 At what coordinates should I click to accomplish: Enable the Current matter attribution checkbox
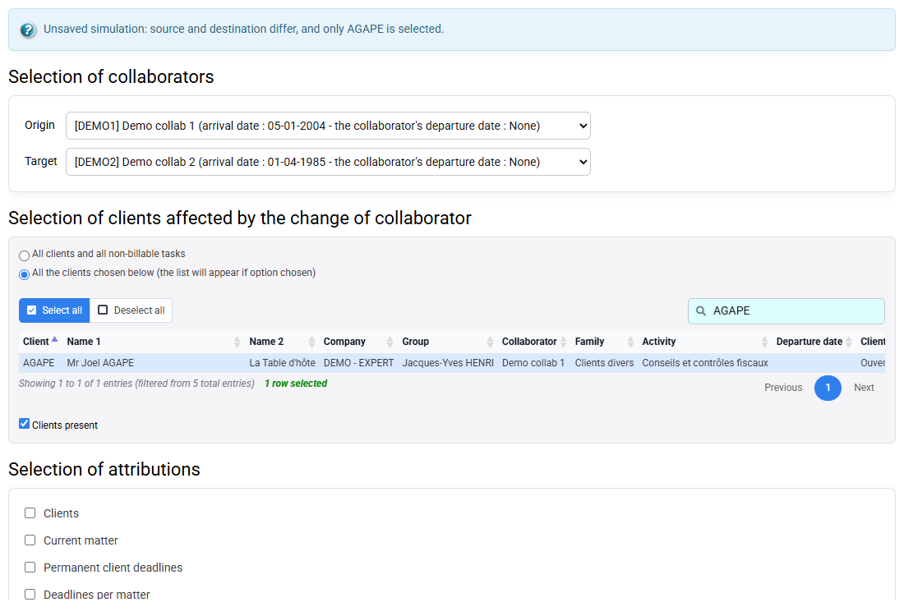30,540
